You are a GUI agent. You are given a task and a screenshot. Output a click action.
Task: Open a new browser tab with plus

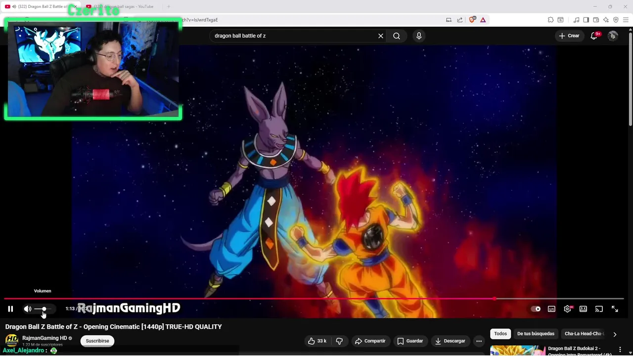point(169,6)
